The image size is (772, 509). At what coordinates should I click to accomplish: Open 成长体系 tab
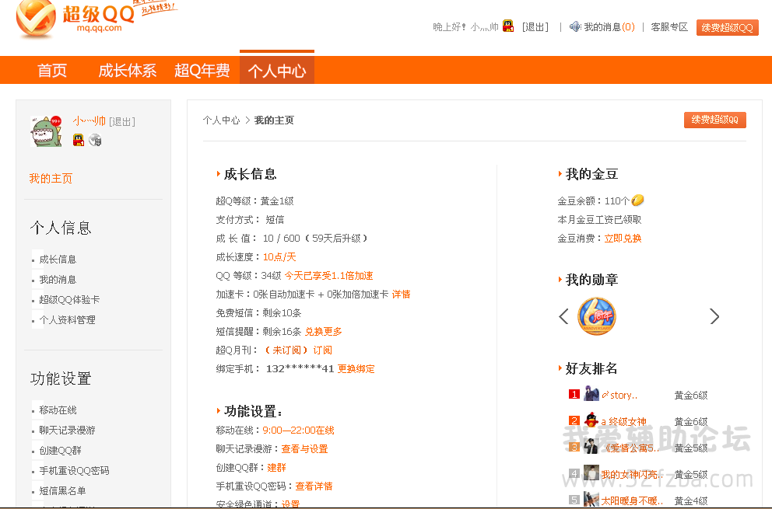[127, 70]
